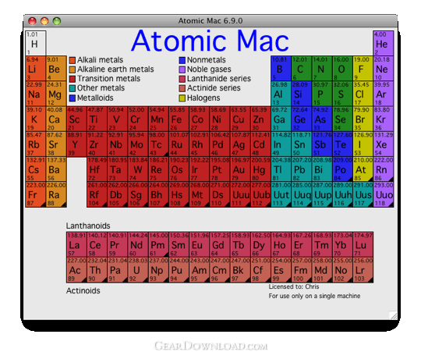421x352 pixels.
Task: Select the Mercury (Hg) element cell
Action: point(260,169)
